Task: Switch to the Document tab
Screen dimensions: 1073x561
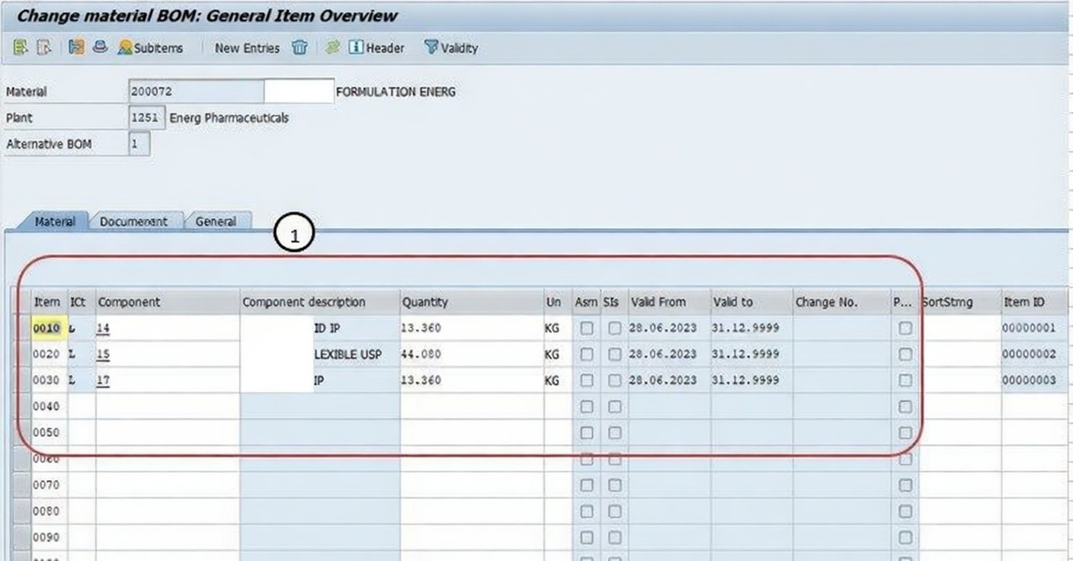Action: (x=134, y=221)
